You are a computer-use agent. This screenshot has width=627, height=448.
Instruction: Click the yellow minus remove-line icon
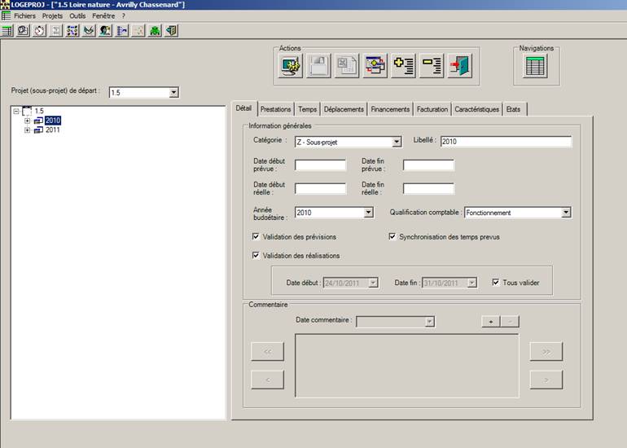432,67
